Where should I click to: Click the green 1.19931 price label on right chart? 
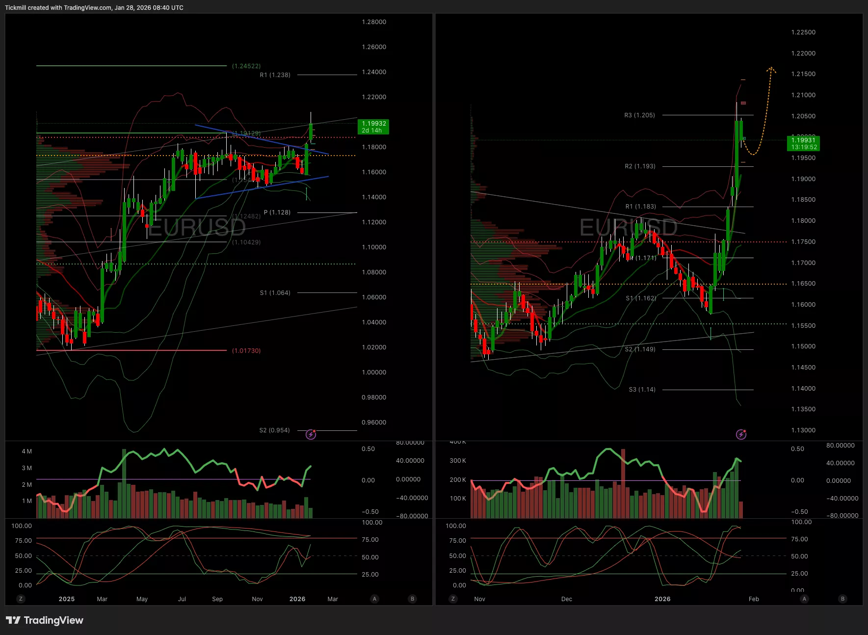[x=803, y=143]
